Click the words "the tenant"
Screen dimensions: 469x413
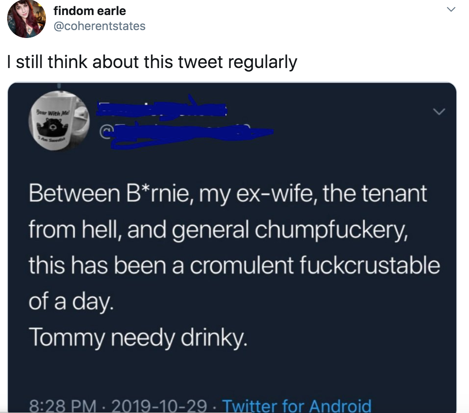point(375,193)
